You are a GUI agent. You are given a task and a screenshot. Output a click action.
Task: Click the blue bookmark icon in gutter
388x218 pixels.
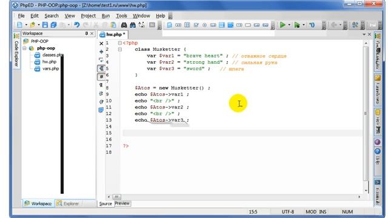pos(101,110)
